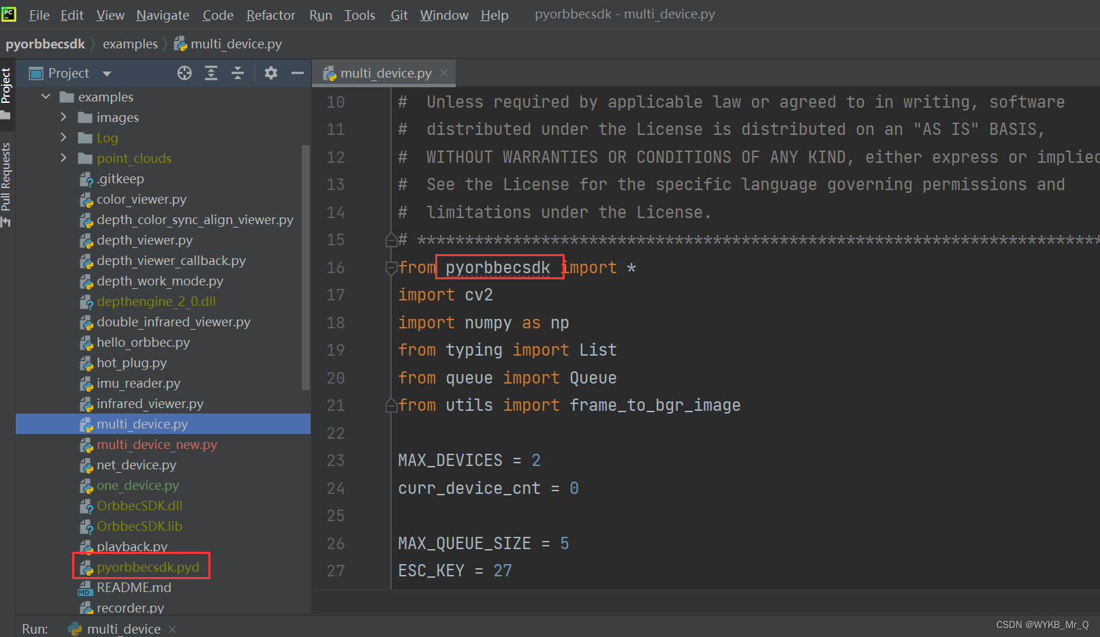
Task: Select OrbbecSDK.lib file
Action: 139,526
